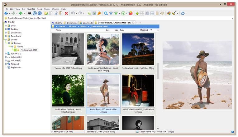Select the Fuji Velvia 50 thumbnail
Viewport: 238px width, 137px height.
point(138,49)
